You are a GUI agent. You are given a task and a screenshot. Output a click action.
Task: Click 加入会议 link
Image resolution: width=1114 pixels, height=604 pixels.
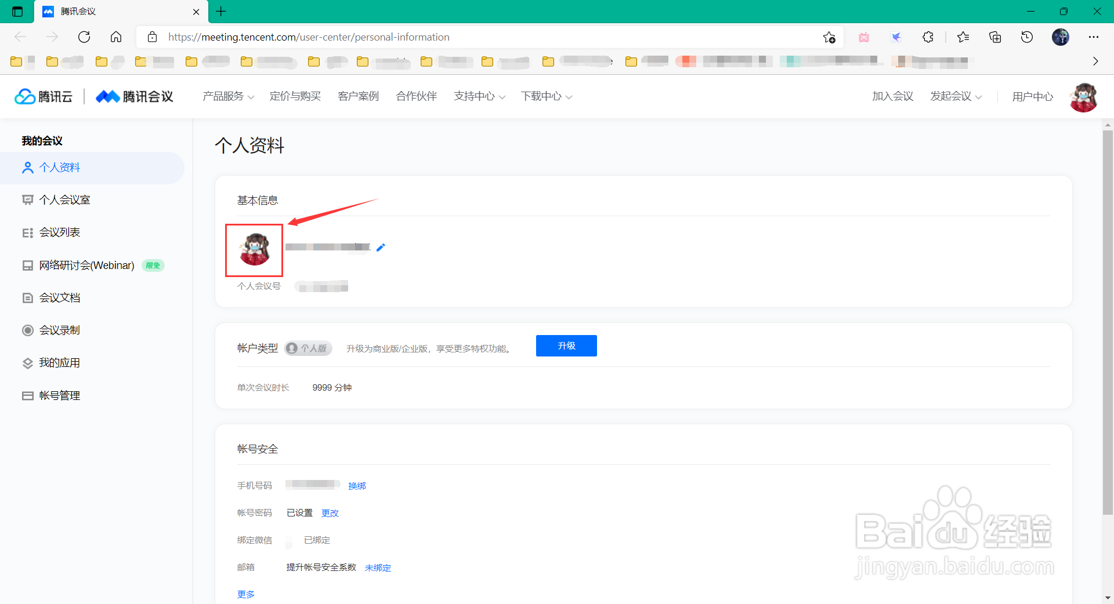point(892,96)
